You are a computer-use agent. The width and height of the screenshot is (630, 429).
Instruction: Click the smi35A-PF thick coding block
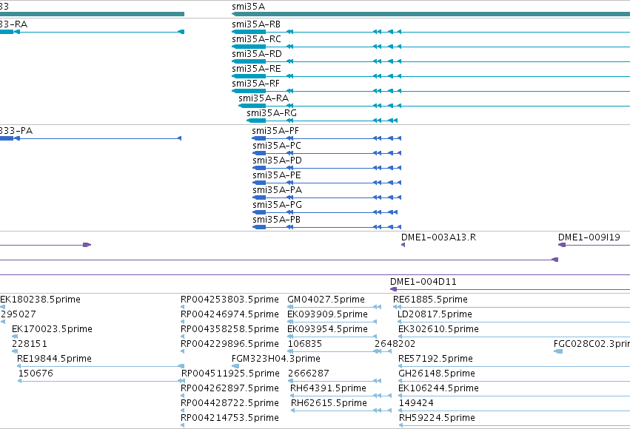[259, 138]
